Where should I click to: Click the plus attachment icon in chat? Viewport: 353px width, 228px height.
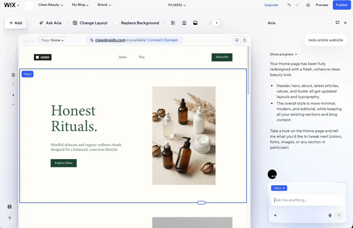(x=275, y=215)
